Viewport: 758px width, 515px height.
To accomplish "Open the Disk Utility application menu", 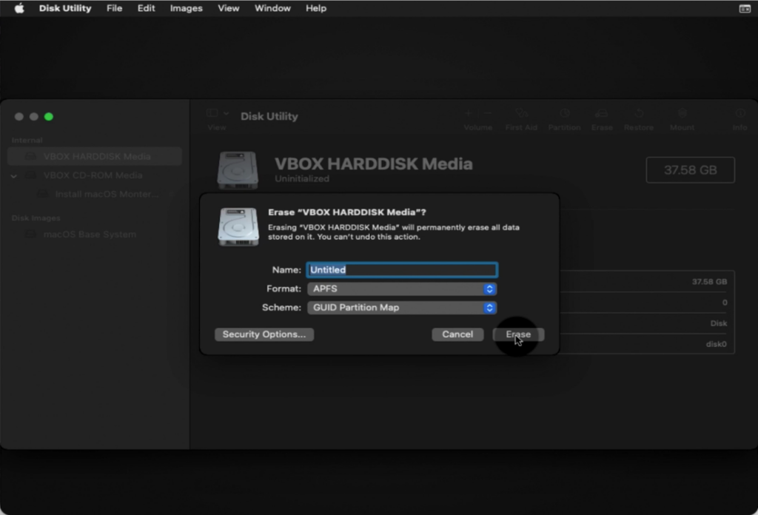I will point(65,8).
